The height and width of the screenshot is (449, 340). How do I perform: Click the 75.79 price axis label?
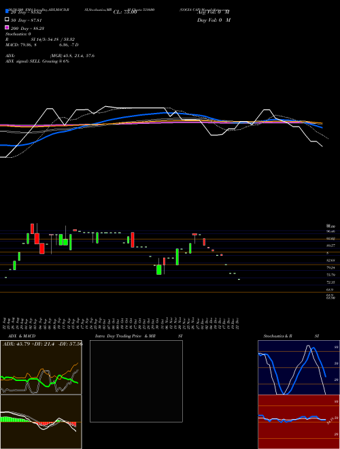click(331, 275)
